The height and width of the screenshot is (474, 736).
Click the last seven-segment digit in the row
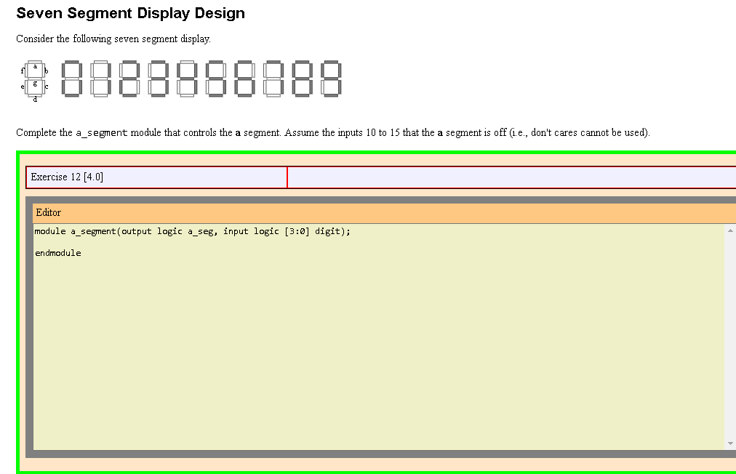tap(332, 79)
